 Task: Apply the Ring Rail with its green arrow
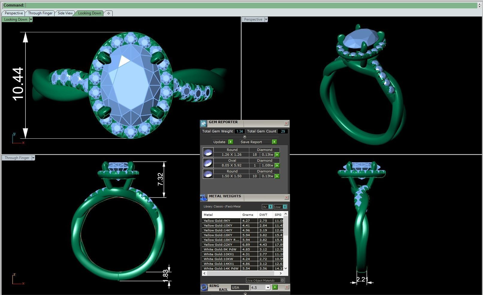275,287
